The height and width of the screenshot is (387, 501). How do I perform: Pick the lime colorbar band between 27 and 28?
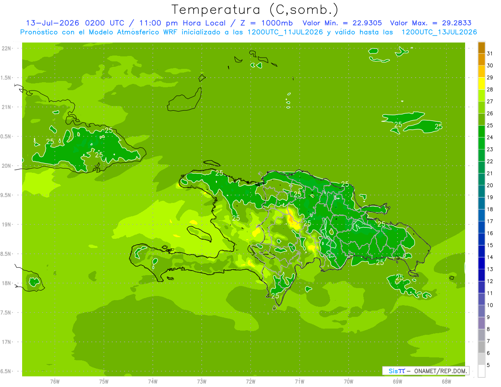pyautogui.click(x=481, y=96)
